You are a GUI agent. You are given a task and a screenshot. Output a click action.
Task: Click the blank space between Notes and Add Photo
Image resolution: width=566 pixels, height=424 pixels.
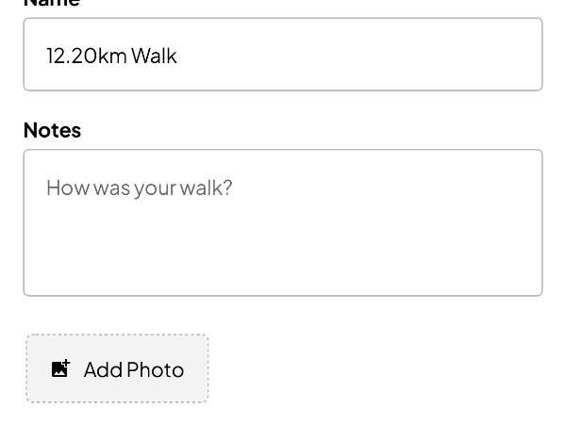(283, 315)
